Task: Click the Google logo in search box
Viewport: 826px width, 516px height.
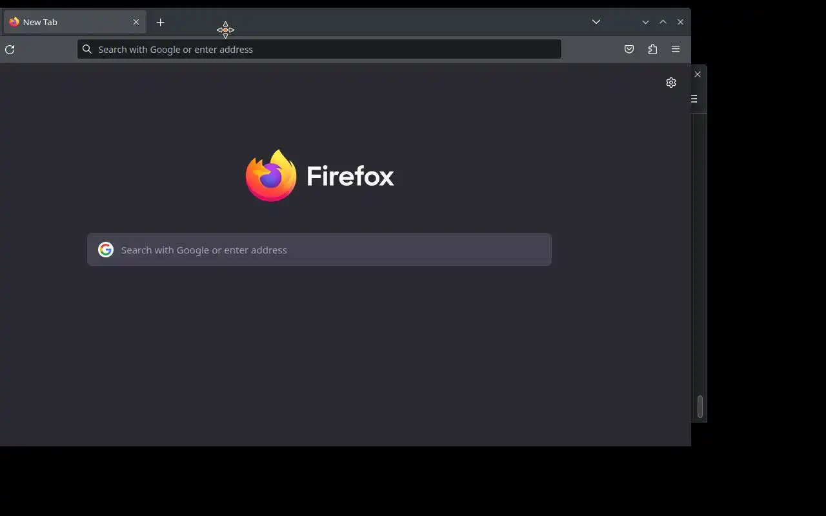Action: coord(106,250)
